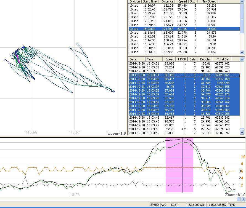This screenshot has height=208, width=246.
Task: Click the pink highlighted segment in speed graph
Action: (x=174, y=166)
